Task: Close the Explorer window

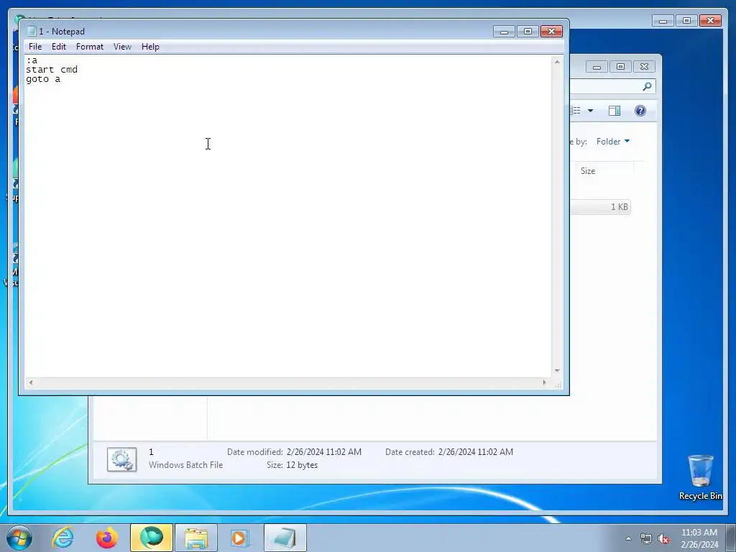Action: [x=645, y=67]
